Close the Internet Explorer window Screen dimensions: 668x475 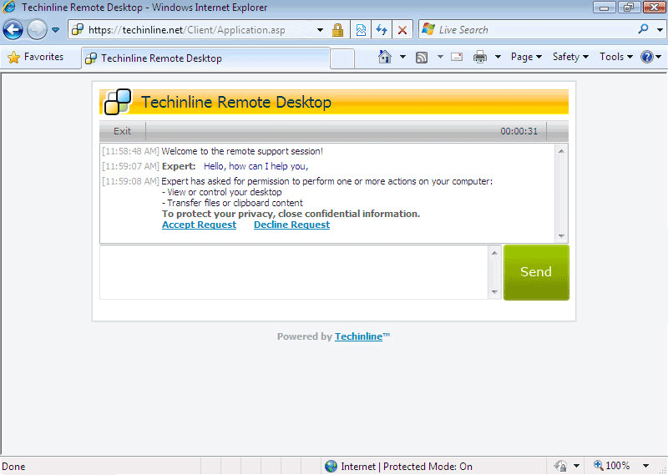[x=654, y=8]
